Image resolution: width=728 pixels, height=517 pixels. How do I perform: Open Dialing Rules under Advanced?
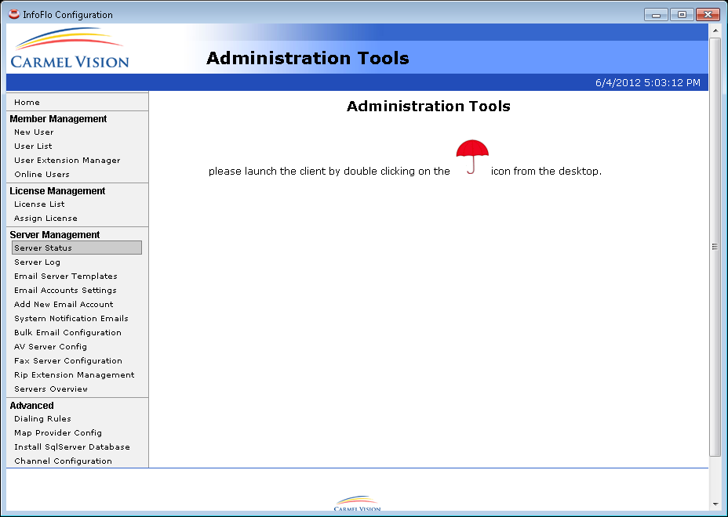pos(42,419)
